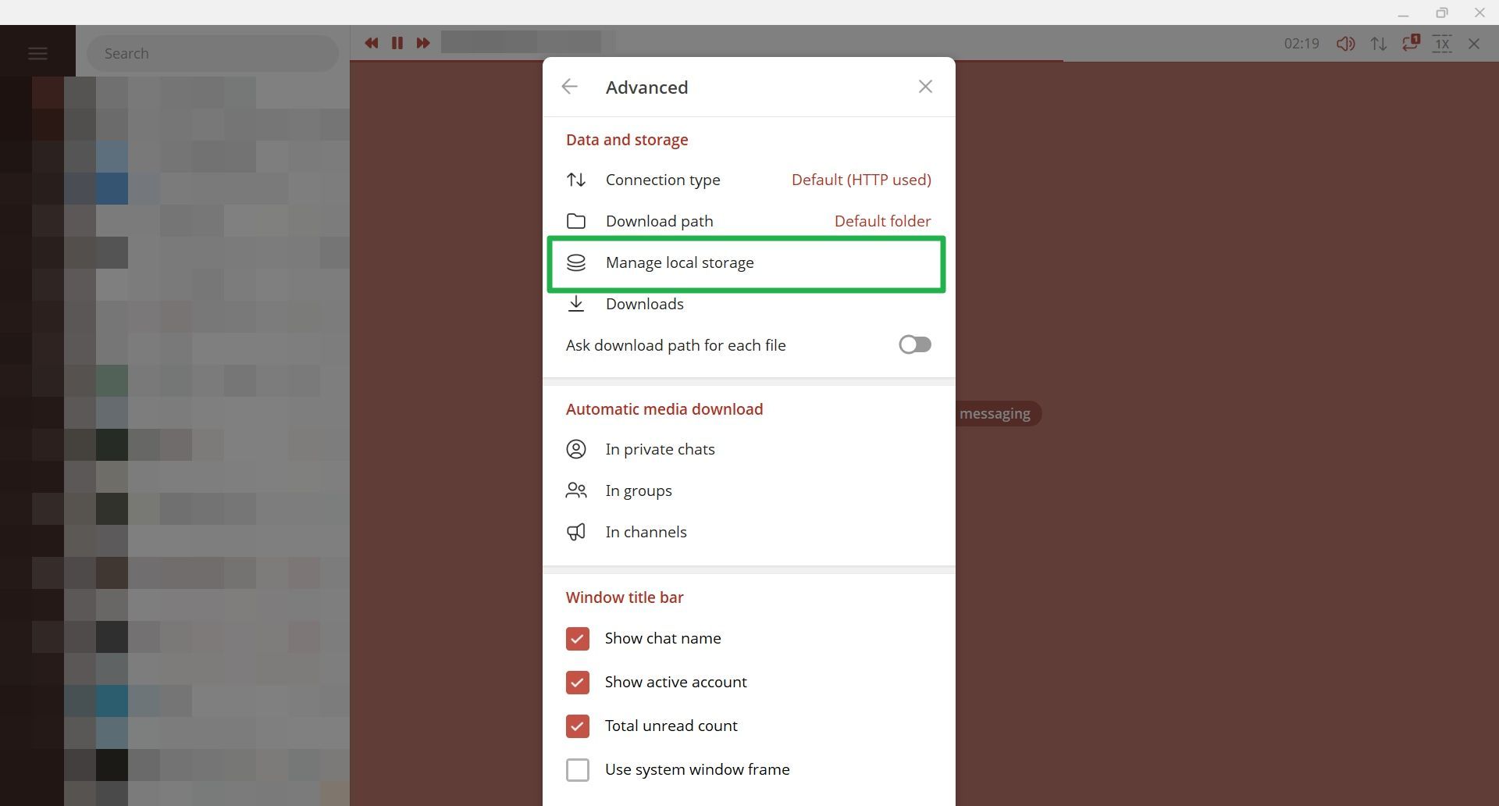
Task: Click the Search input field
Action: point(212,53)
